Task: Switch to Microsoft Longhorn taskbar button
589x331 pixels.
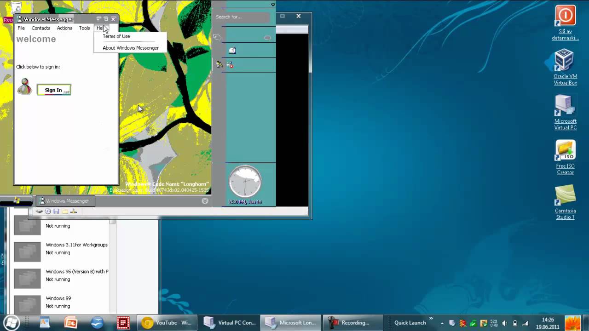Action: pos(291,323)
